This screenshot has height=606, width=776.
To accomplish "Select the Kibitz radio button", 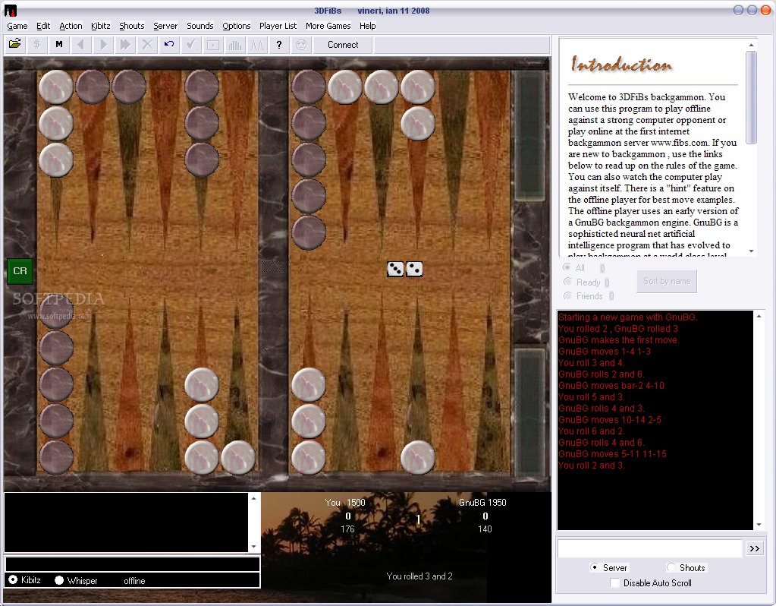I will coord(13,579).
